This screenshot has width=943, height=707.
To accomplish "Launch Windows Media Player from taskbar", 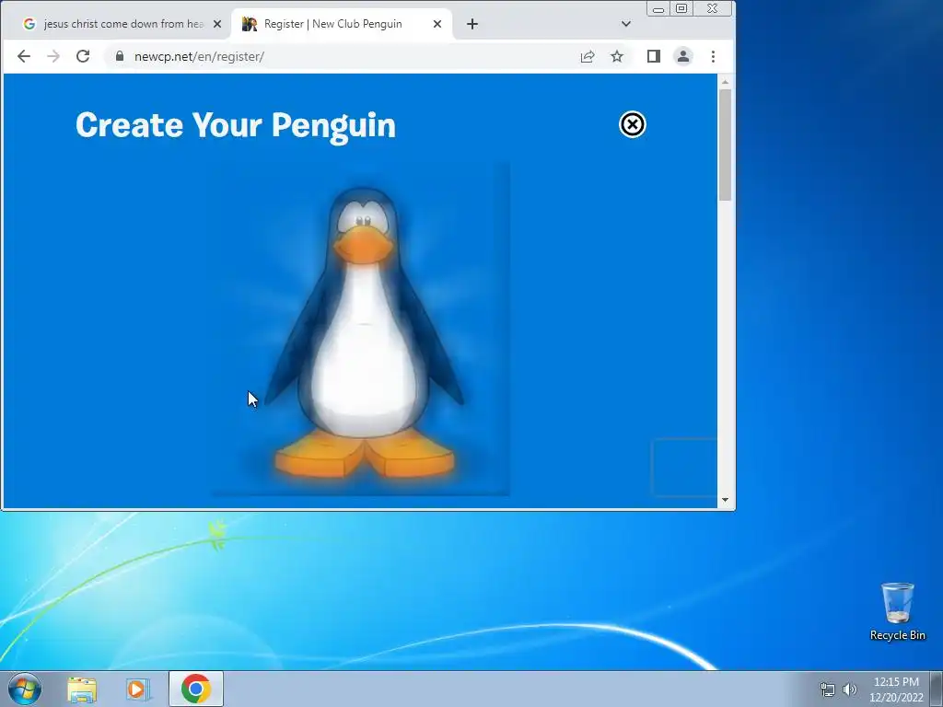I will pyautogui.click(x=137, y=689).
